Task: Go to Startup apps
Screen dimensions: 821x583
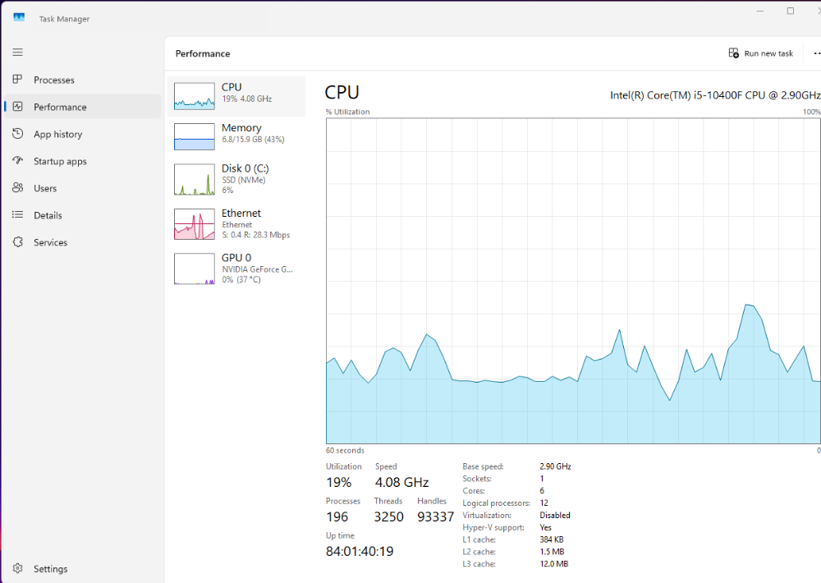Action: [x=83, y=161]
